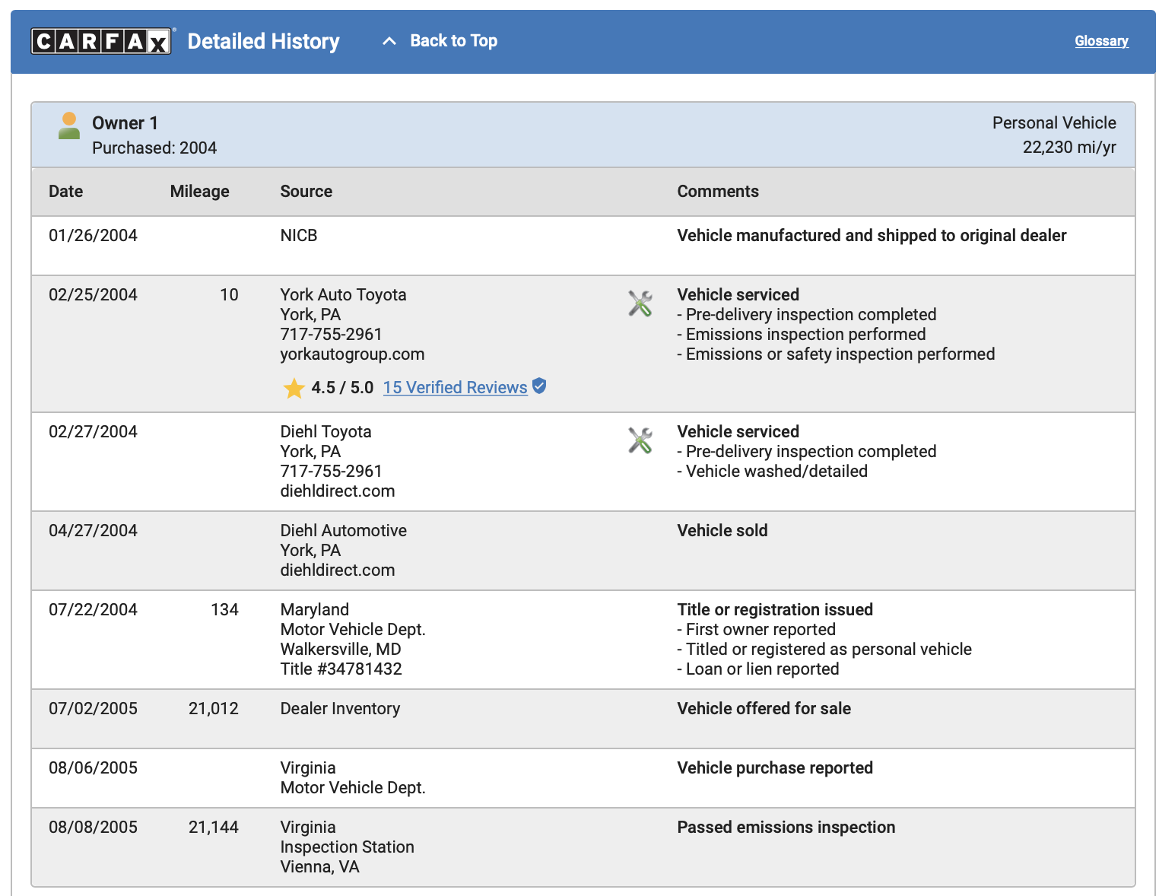
Task: Select the Date column header
Action: point(66,192)
